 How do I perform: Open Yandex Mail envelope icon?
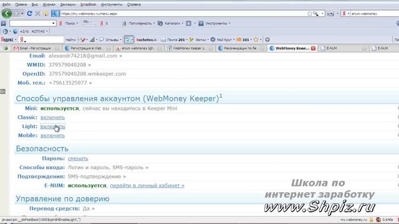tap(163, 40)
